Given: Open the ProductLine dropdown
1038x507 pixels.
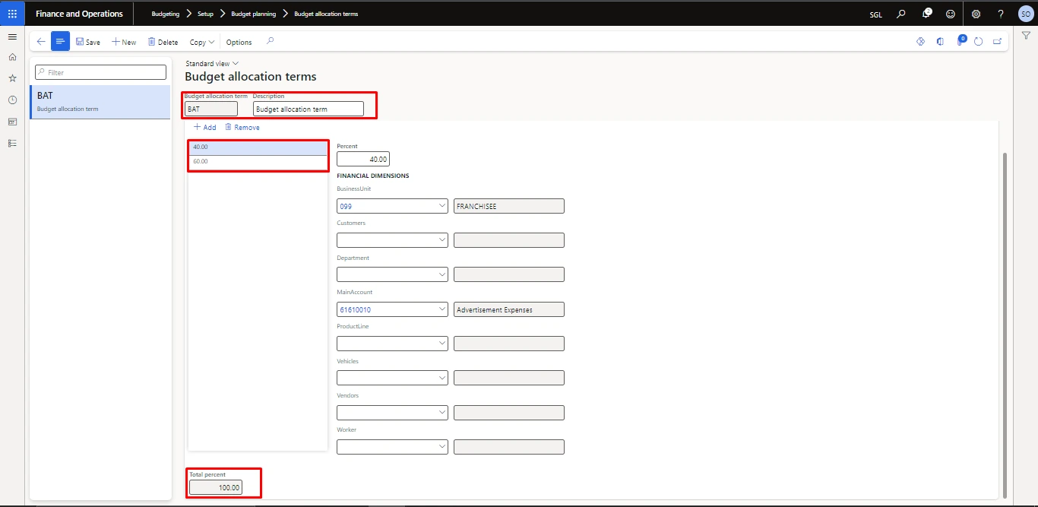Looking at the screenshot, I should [x=443, y=344].
